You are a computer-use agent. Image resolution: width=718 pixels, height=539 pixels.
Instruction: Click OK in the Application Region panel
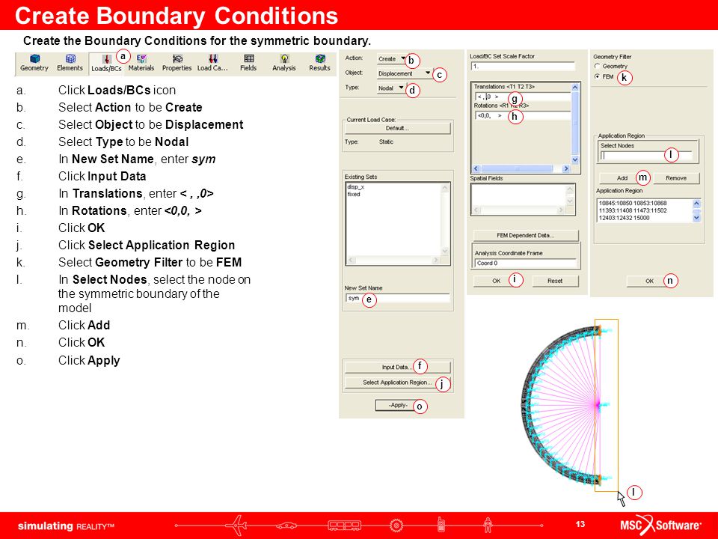(649, 281)
